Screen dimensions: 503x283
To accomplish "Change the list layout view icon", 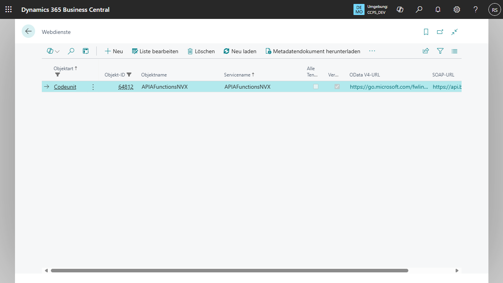I will click(x=454, y=51).
